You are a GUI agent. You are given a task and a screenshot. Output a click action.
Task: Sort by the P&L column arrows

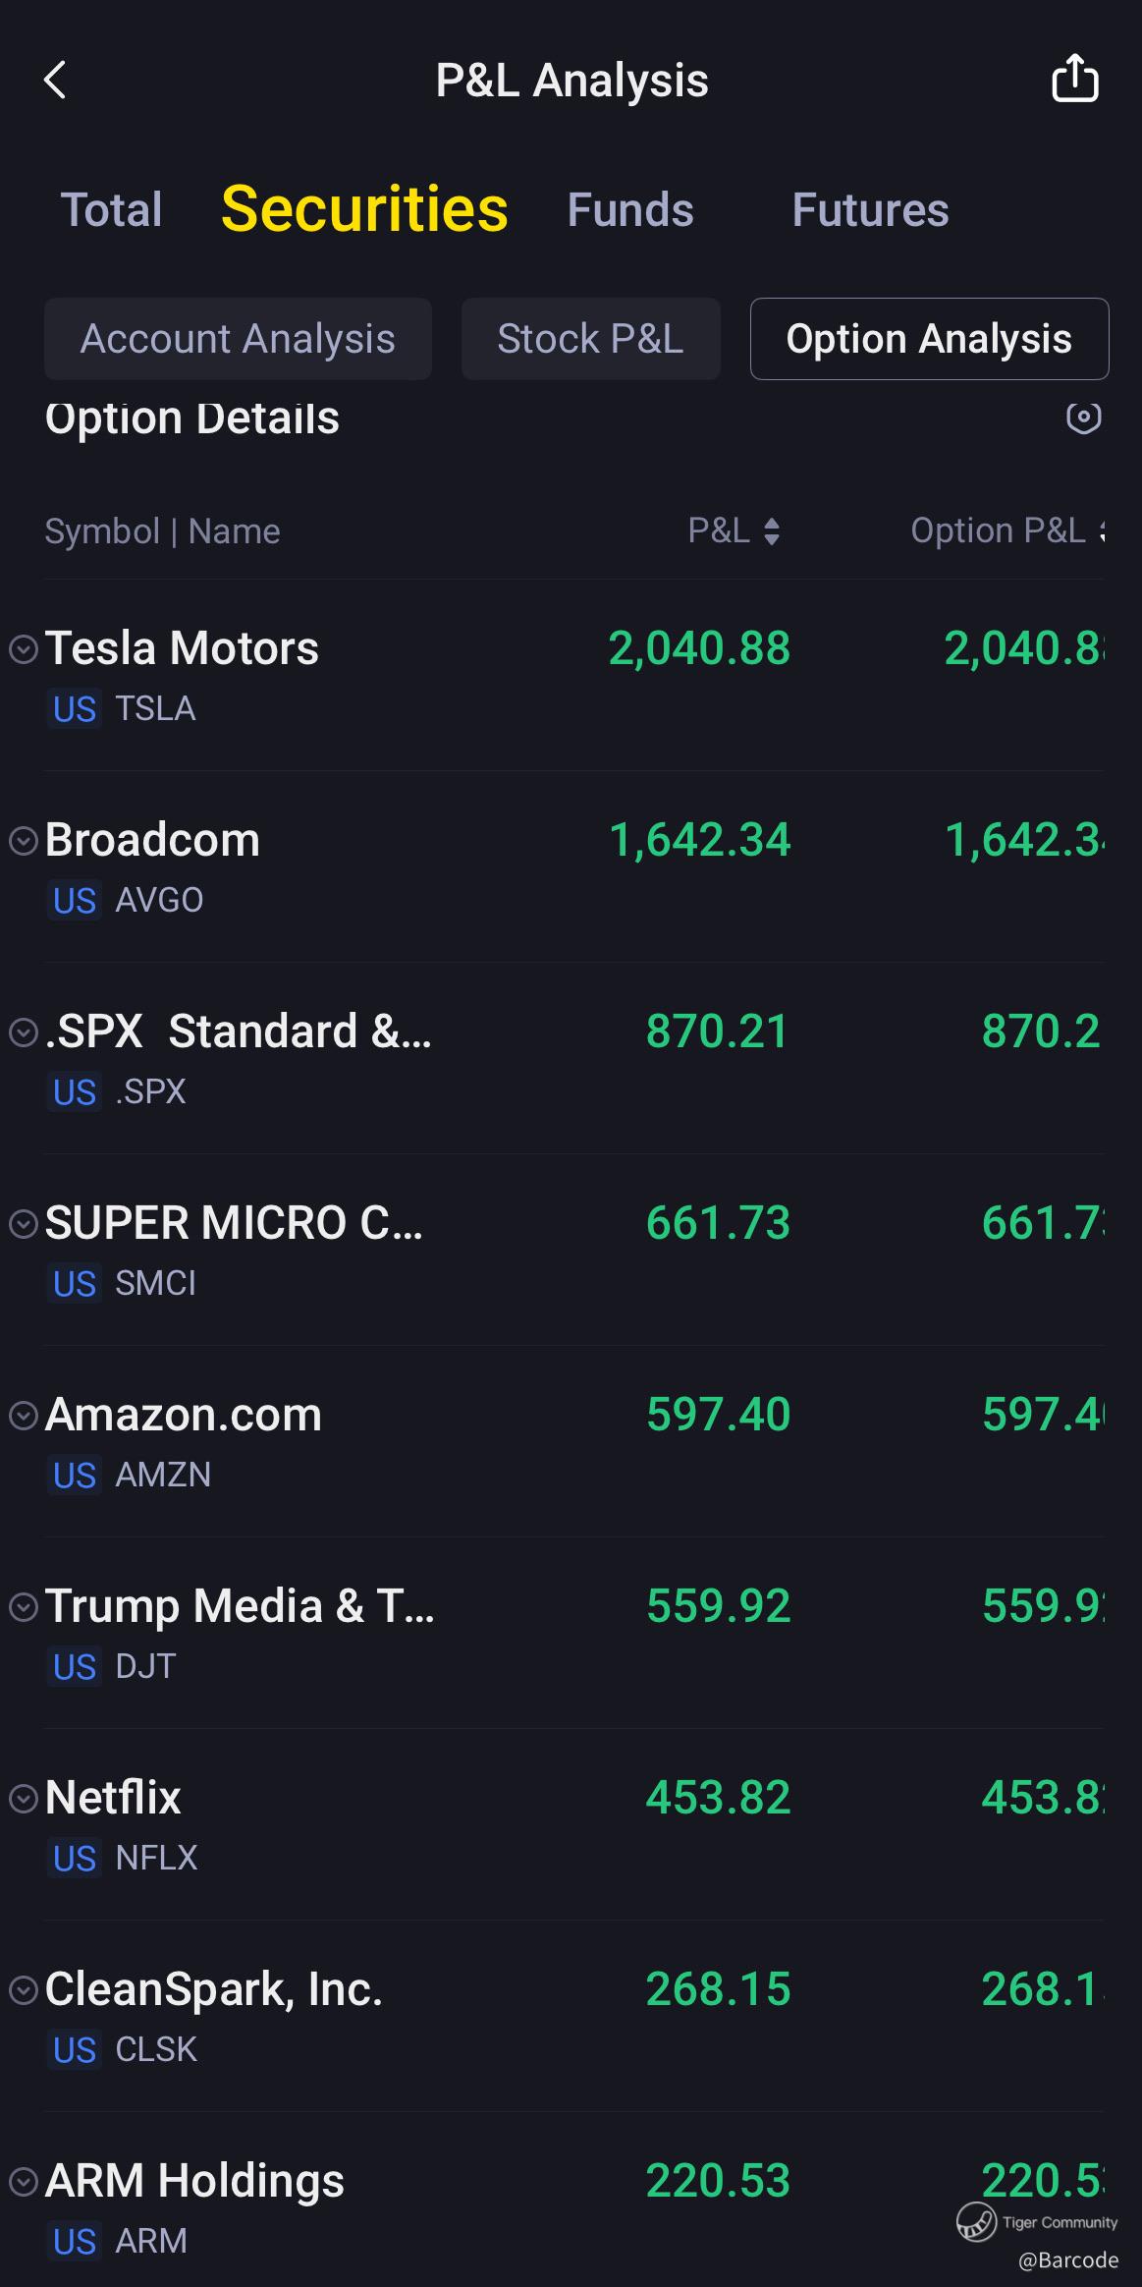pos(772,531)
